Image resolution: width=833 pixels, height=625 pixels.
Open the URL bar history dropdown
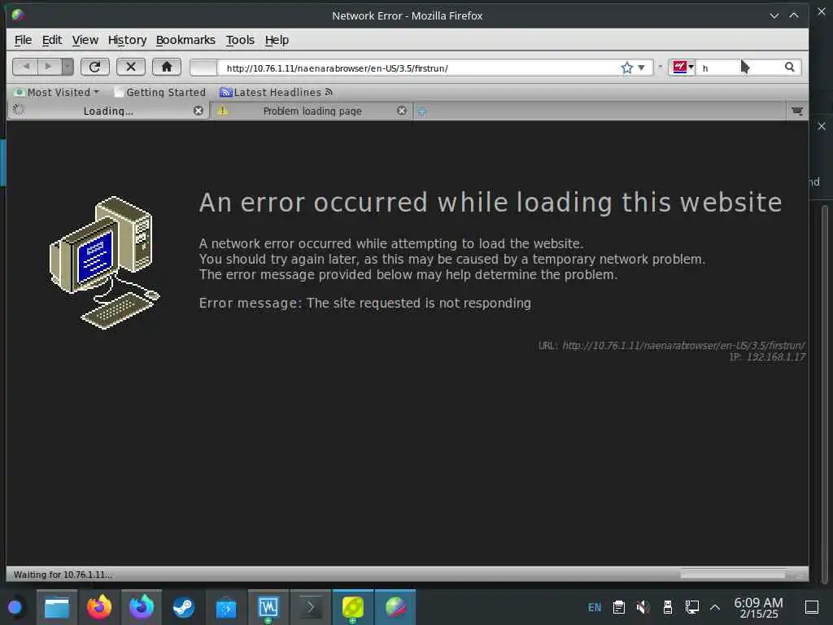pos(641,68)
